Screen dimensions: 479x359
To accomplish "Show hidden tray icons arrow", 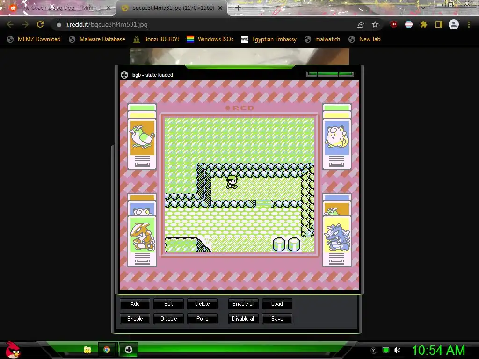I will click(374, 350).
